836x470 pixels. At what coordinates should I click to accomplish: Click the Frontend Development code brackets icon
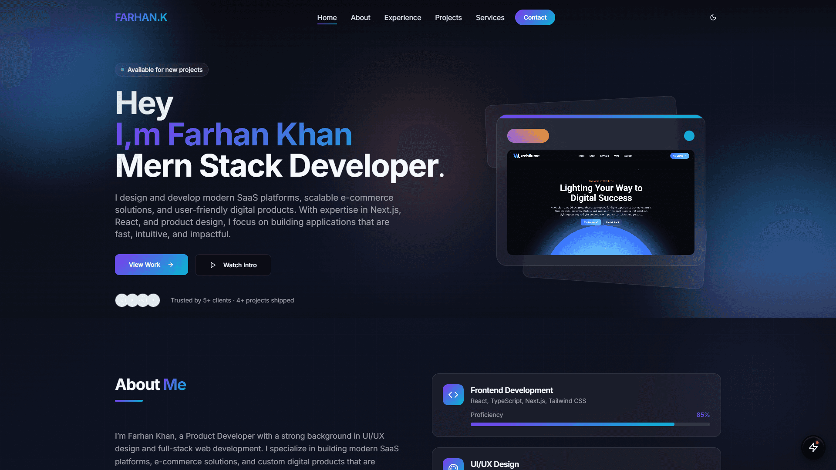pos(453,394)
